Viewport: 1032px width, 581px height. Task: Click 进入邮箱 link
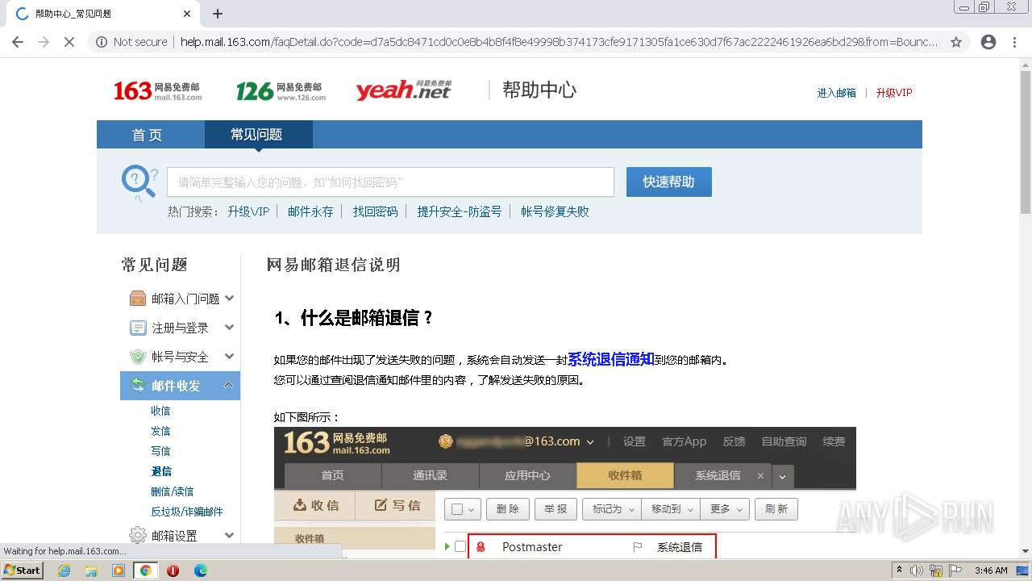coord(836,93)
